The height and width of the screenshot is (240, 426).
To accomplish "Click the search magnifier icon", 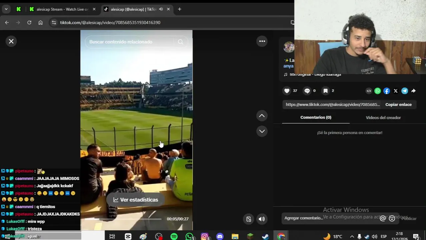I will click(180, 42).
